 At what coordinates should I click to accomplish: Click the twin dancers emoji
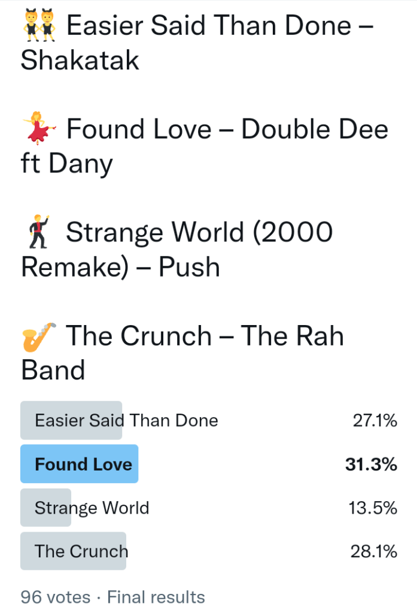tap(39, 25)
